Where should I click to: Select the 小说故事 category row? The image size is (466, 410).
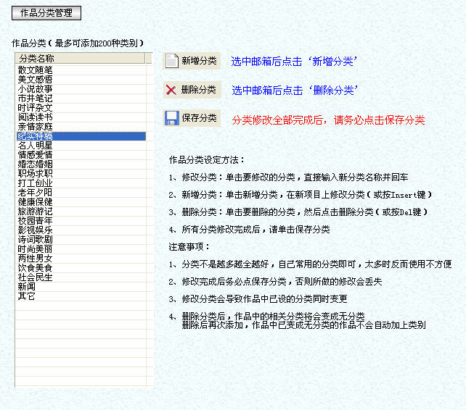[81, 89]
